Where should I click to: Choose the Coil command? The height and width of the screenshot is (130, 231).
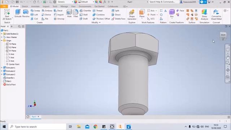pos(34,19)
